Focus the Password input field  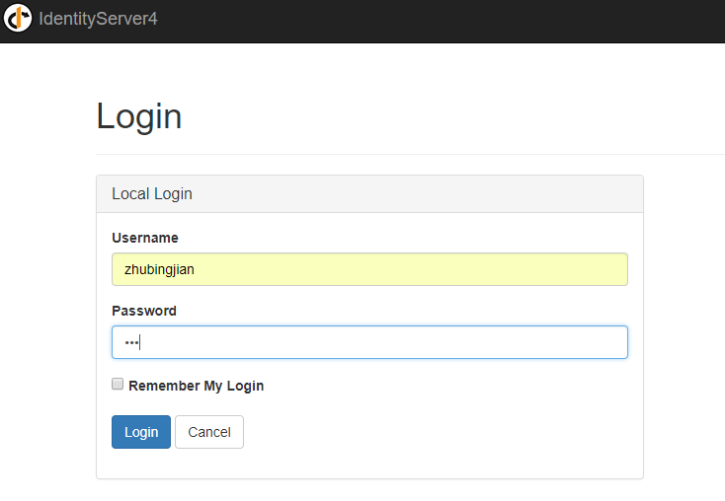(x=369, y=342)
